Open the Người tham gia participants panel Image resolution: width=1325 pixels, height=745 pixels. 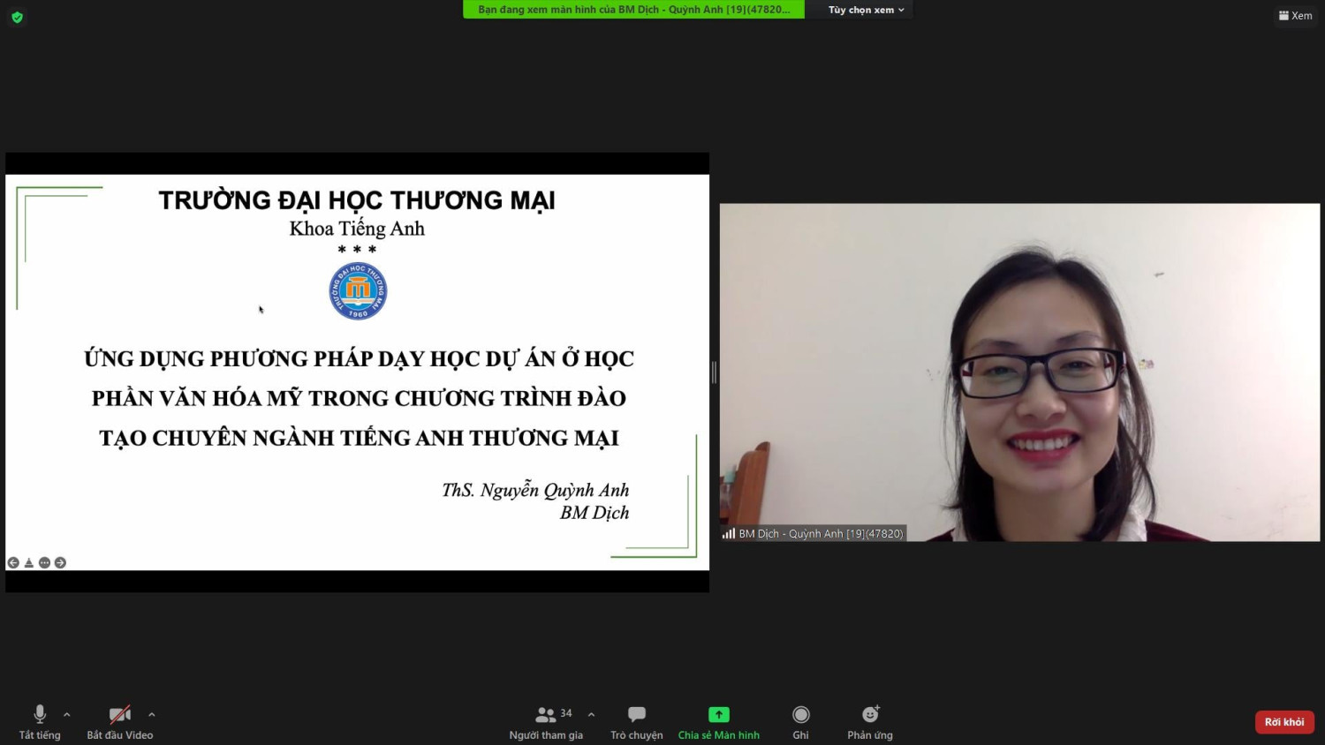[x=546, y=721]
